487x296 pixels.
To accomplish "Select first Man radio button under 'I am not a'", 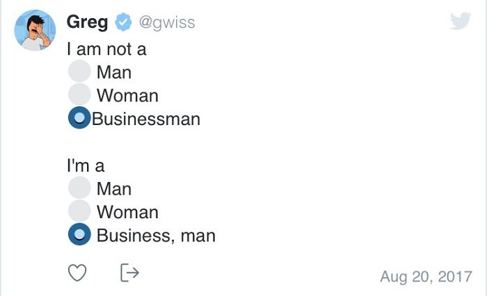I will 79,71.
